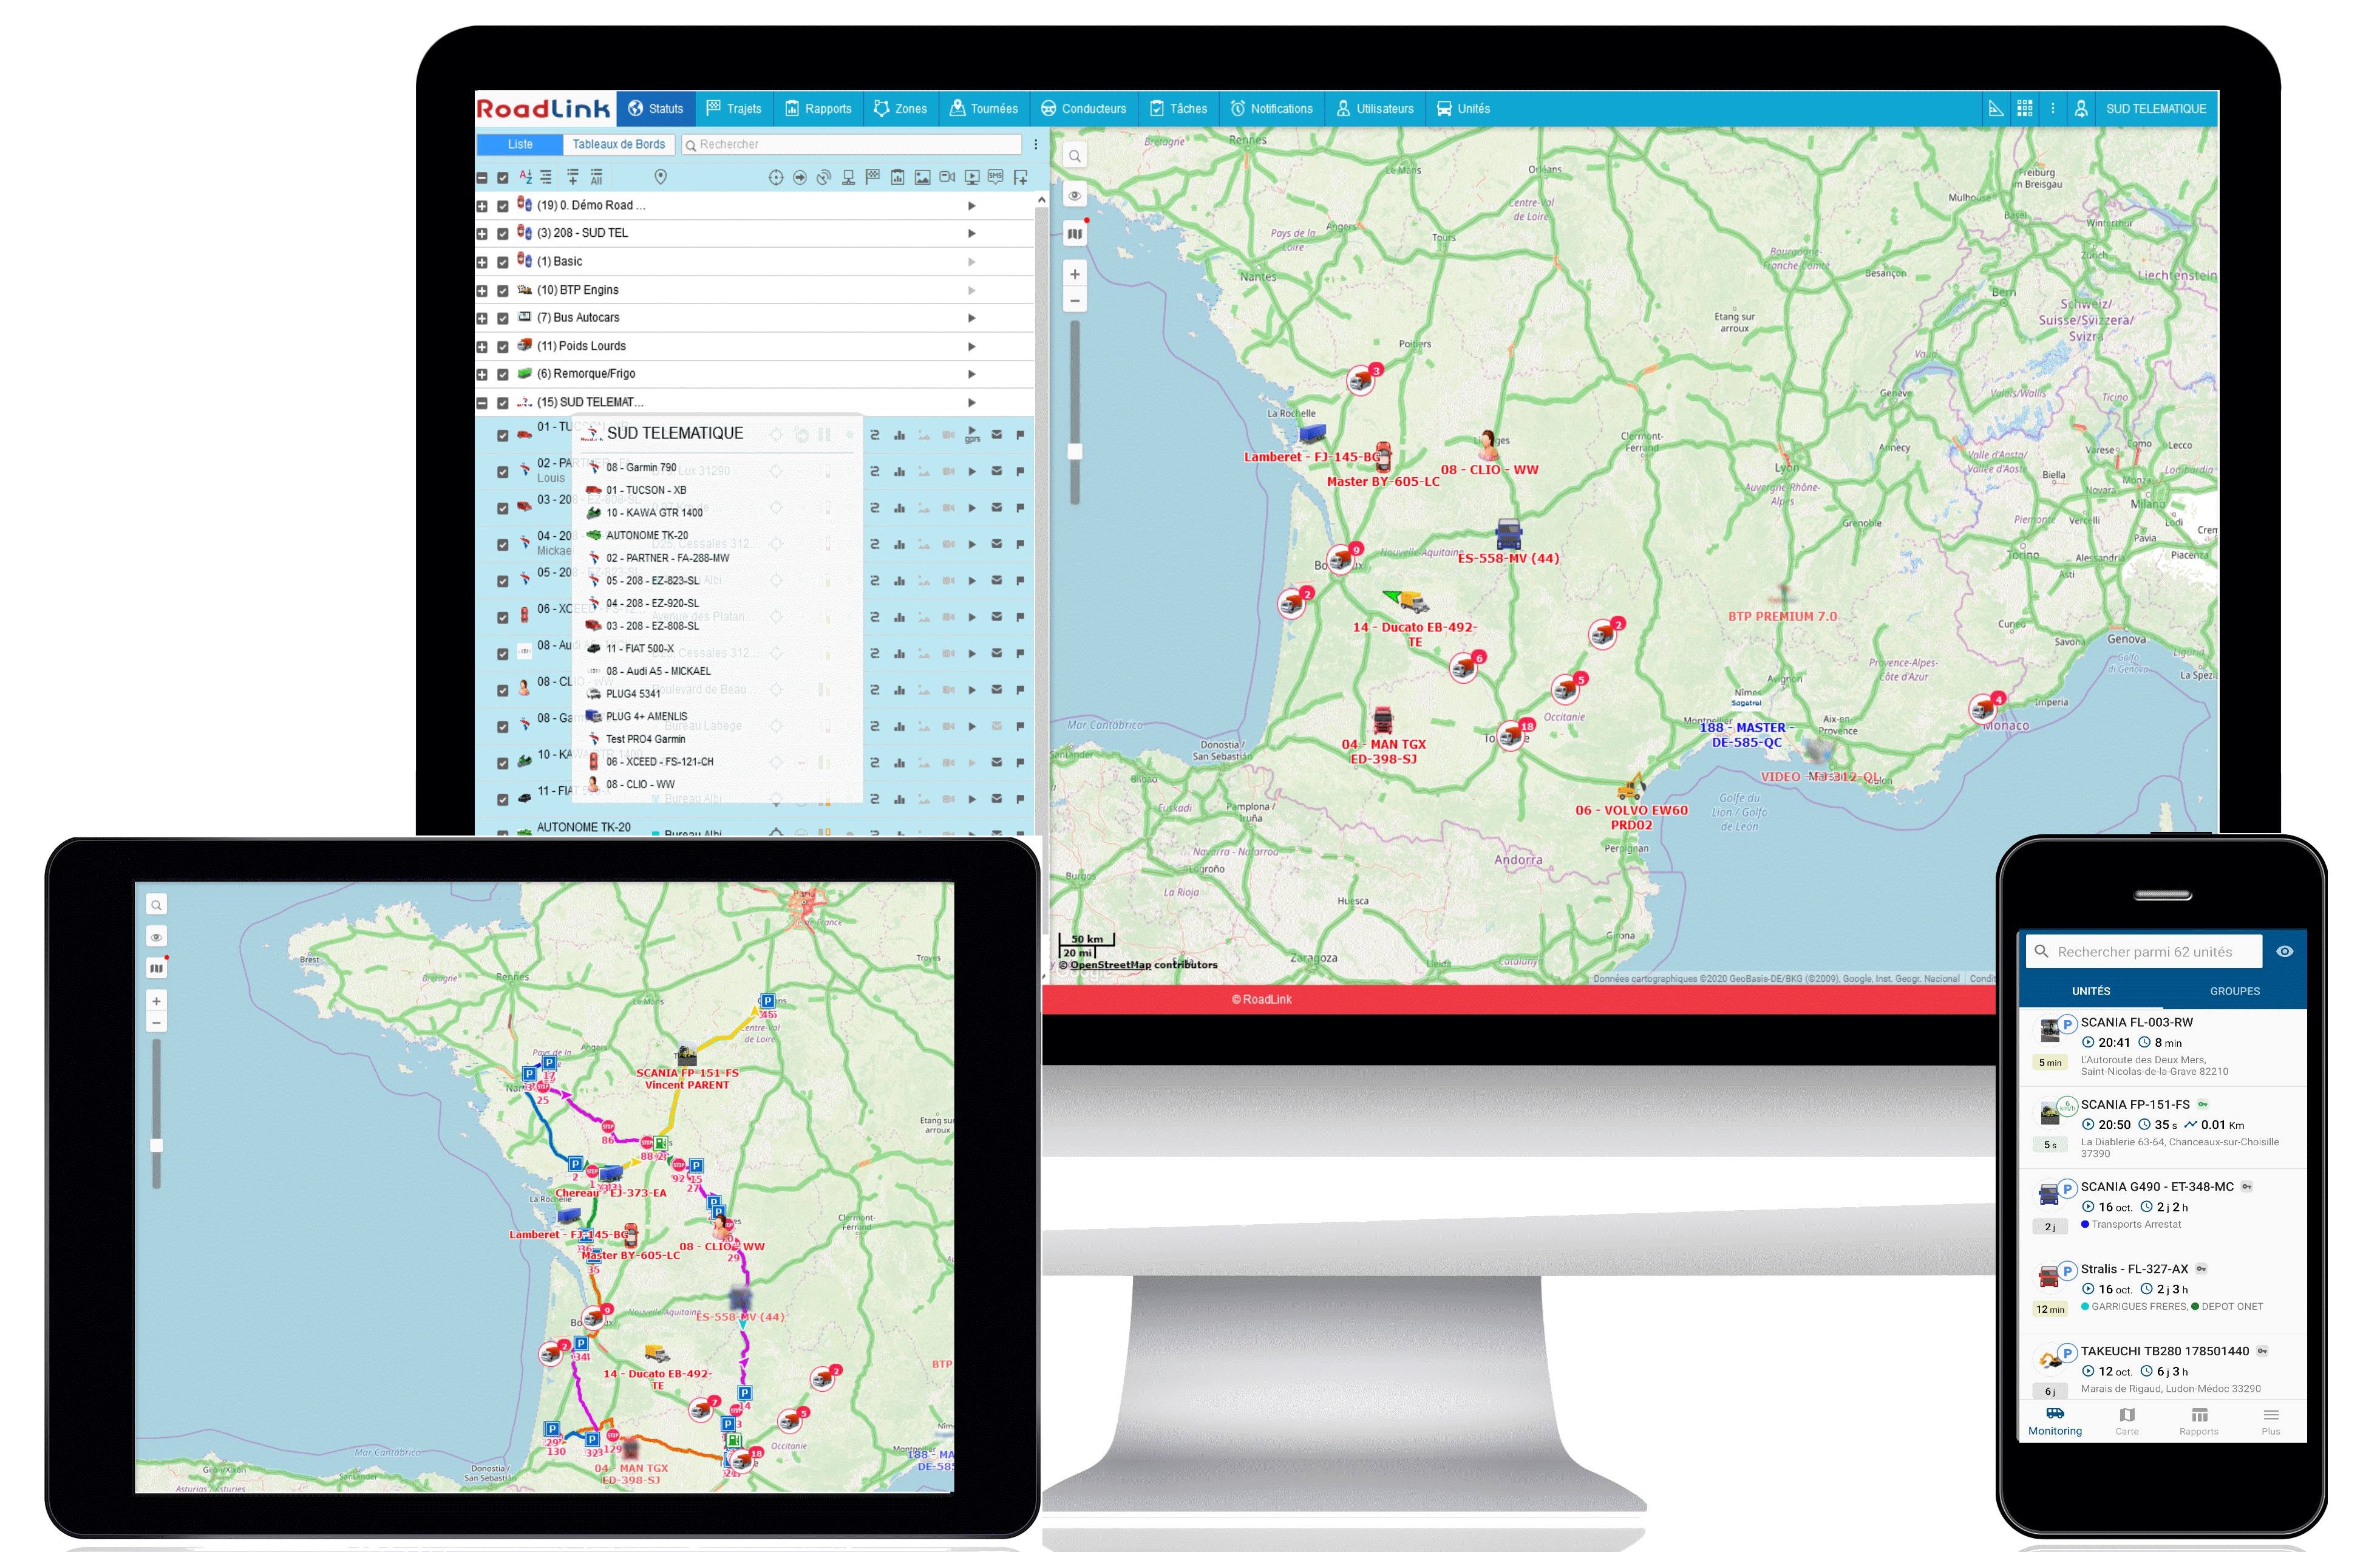Viewport: 2380px width, 1552px height.
Task: Zoom in with plus button on desktop map
Action: [1074, 274]
